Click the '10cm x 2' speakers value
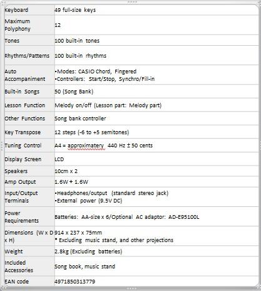Image resolution: width=261 pixels, height=291 pixels. tap(66, 171)
